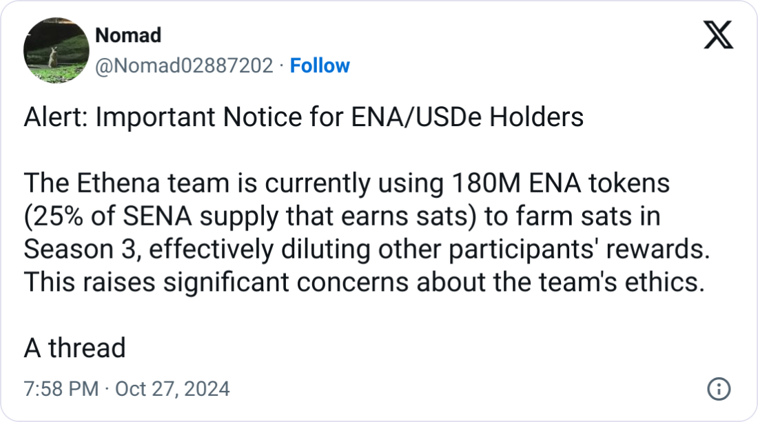Open the Nomad display name profile
This screenshot has height=422, width=758.
[x=128, y=35]
